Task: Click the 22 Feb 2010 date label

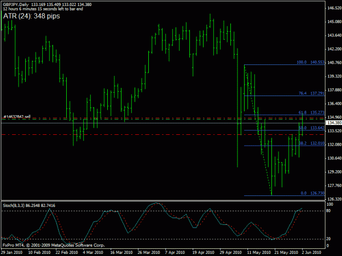Action: pyautogui.click(x=67, y=252)
